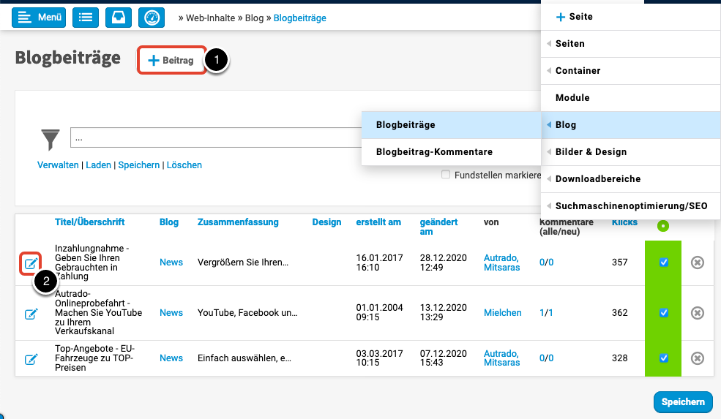Delete the Inzahlungnahme post with the X icon
721x419 pixels.
(x=698, y=263)
